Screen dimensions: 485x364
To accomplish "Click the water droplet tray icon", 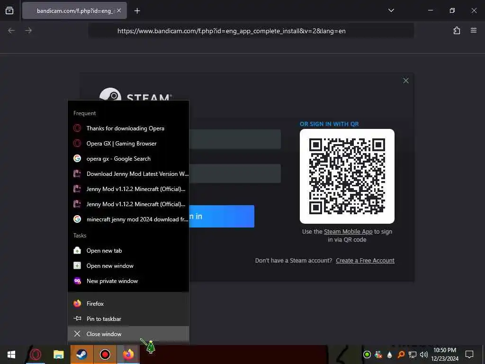I will pyautogui.click(x=389, y=355).
